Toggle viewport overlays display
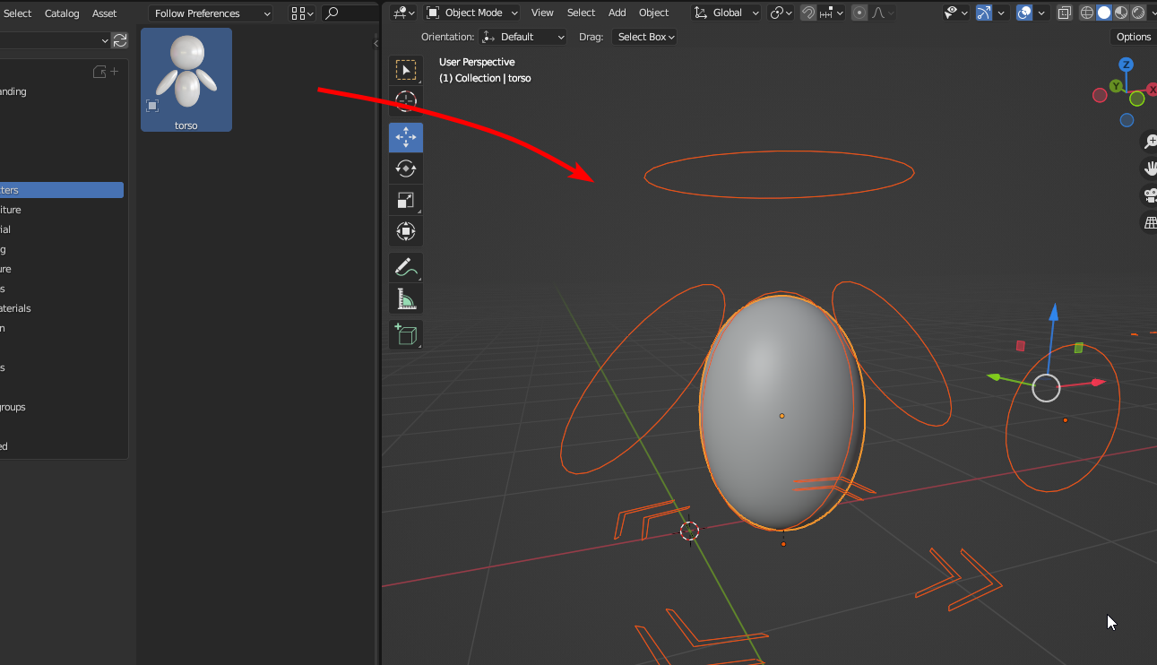The height and width of the screenshot is (665, 1157). tap(1024, 13)
